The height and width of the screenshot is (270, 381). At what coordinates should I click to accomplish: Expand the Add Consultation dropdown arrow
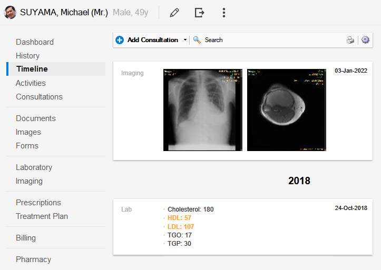[x=185, y=40]
